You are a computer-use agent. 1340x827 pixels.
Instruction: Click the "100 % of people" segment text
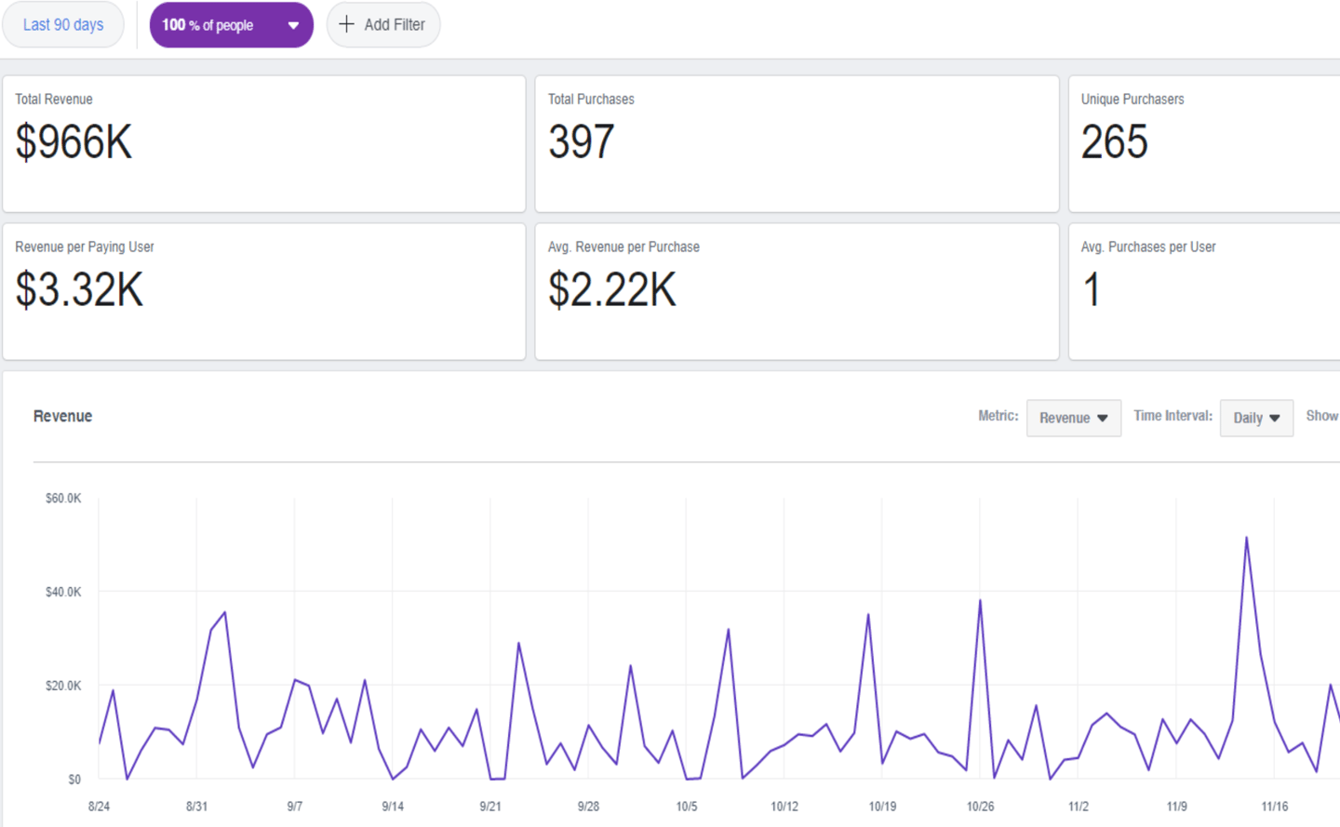point(208,25)
